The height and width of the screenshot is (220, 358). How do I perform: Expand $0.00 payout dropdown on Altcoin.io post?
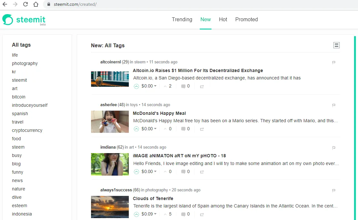pos(149,86)
